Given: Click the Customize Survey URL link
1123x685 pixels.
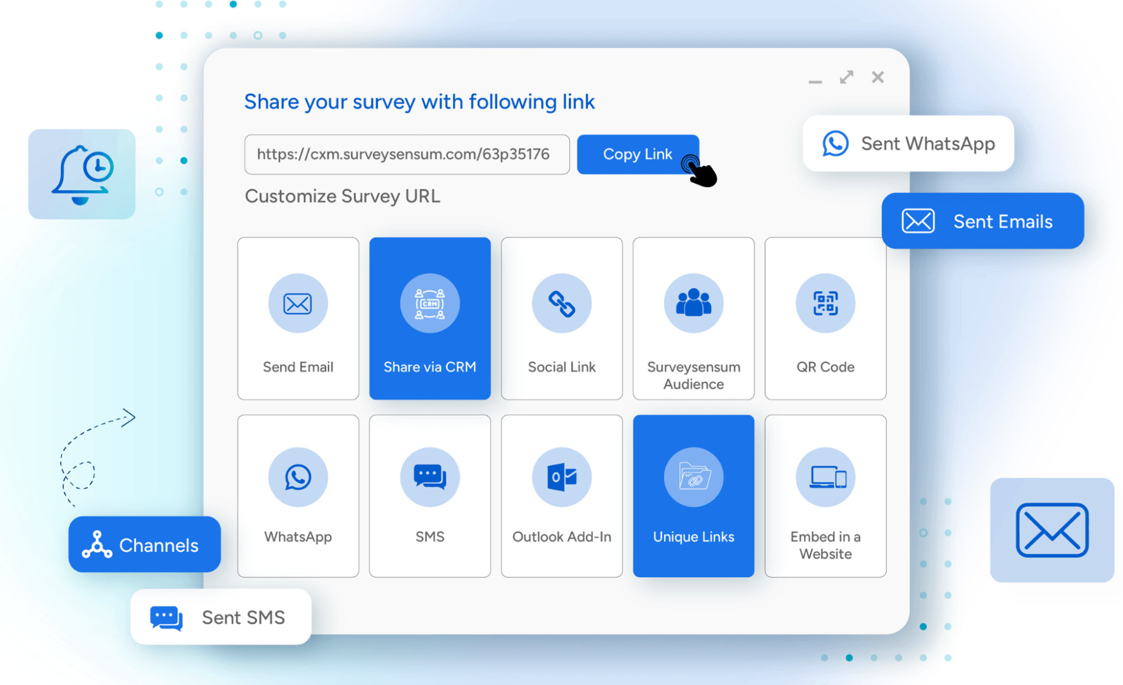Looking at the screenshot, I should point(342,196).
